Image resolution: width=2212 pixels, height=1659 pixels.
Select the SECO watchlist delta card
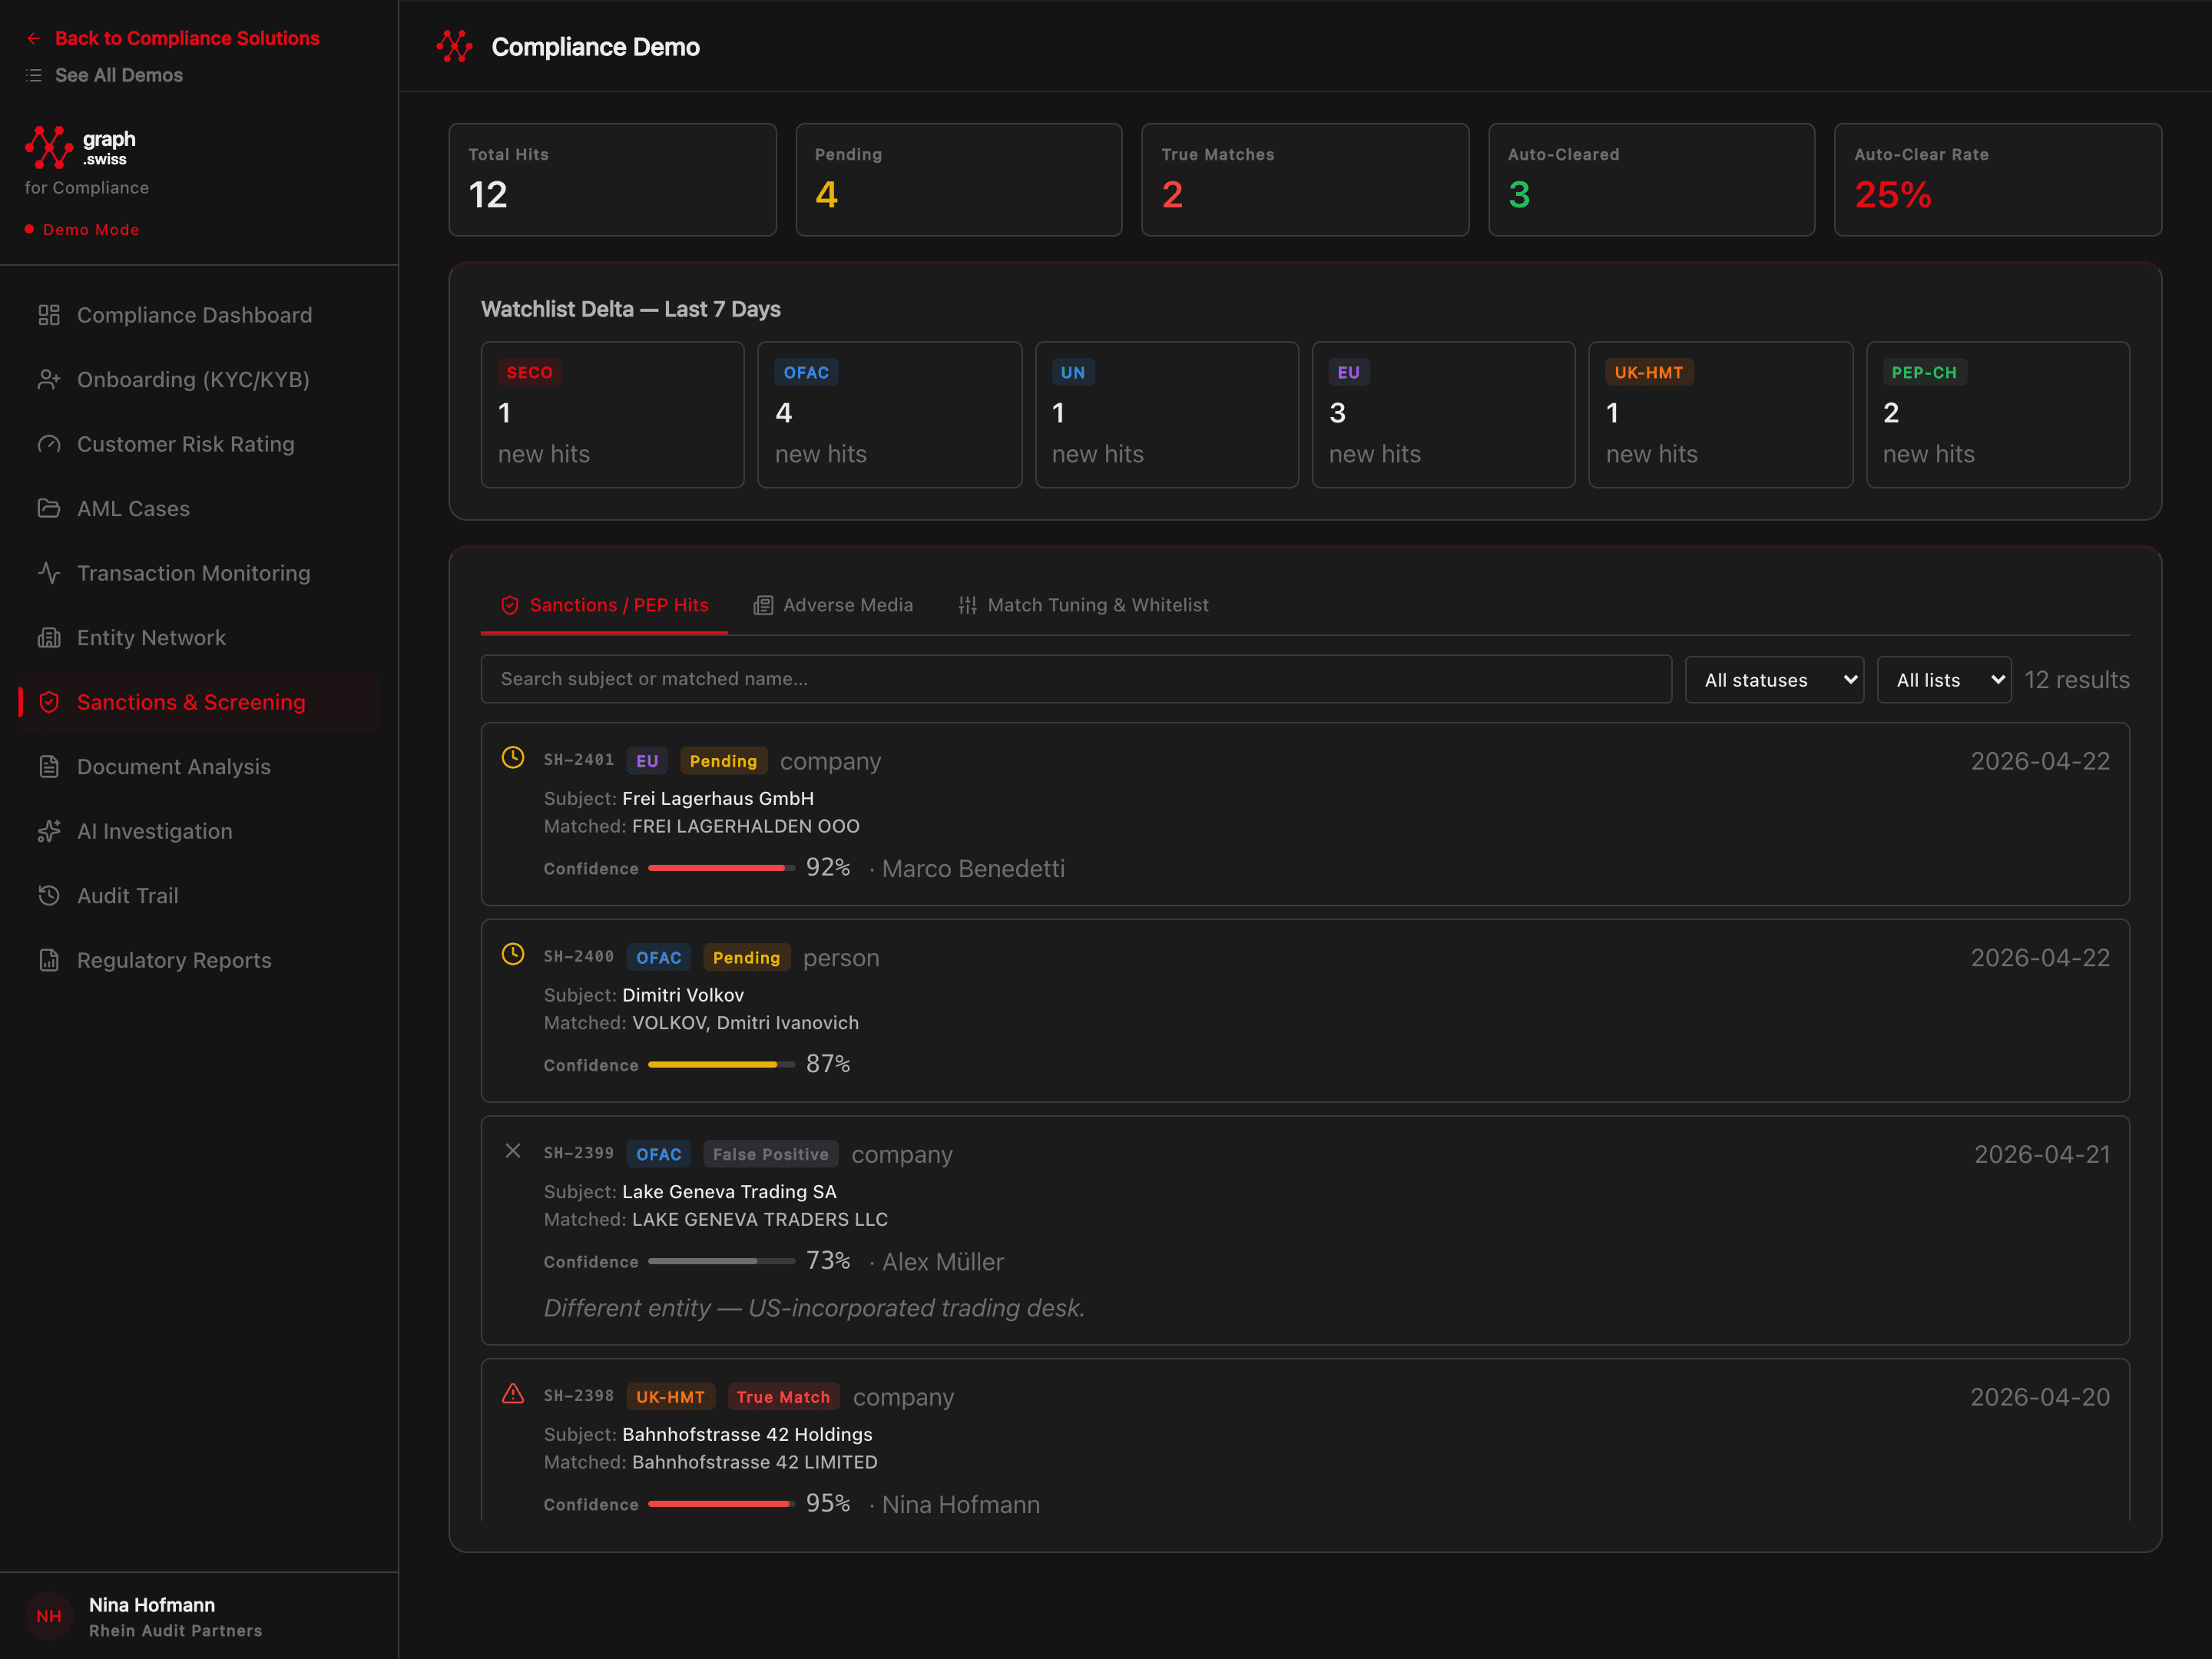[612, 415]
